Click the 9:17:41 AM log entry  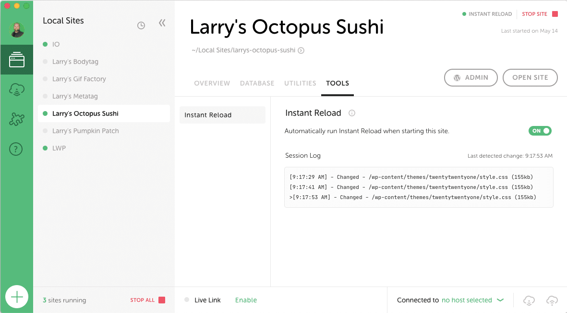point(411,188)
